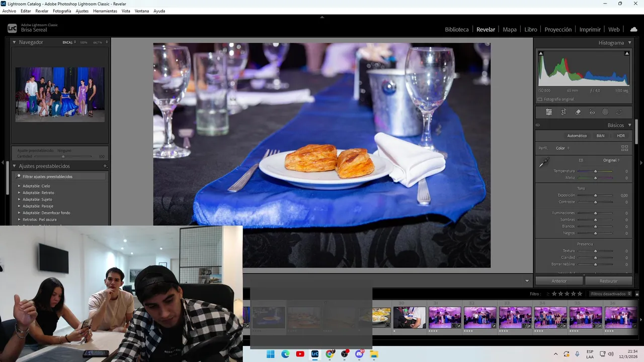
Task: Open the Perfil Color dropdown
Action: click(562, 148)
